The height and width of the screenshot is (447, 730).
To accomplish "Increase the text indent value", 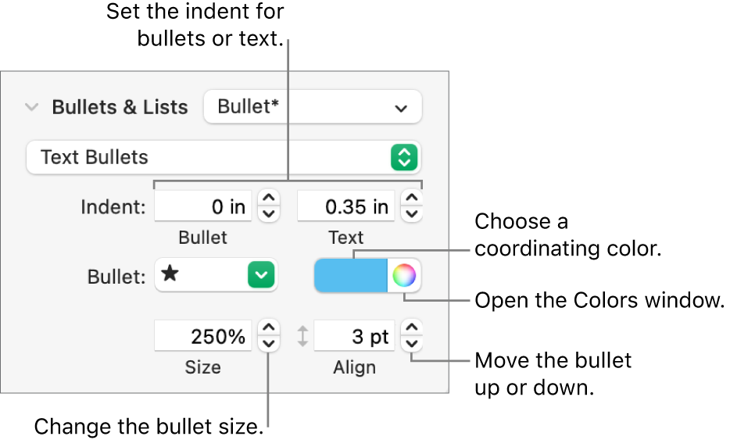I will 411,200.
